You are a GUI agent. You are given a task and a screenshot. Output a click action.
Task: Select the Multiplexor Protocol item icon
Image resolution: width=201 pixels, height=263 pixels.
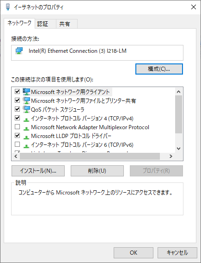tap(26, 128)
